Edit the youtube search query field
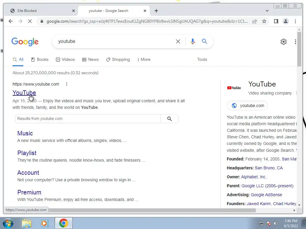The height and width of the screenshot is (229, 306). (x=115, y=41)
